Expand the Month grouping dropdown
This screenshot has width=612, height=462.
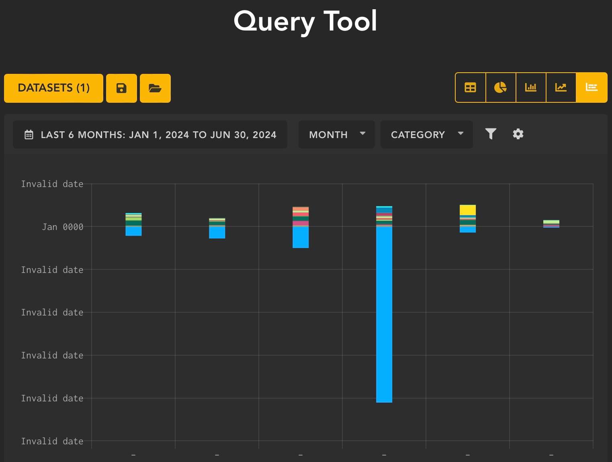click(336, 134)
